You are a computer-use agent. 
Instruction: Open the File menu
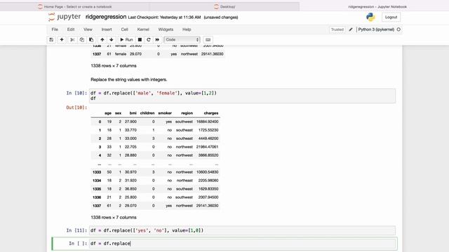coord(55,29)
